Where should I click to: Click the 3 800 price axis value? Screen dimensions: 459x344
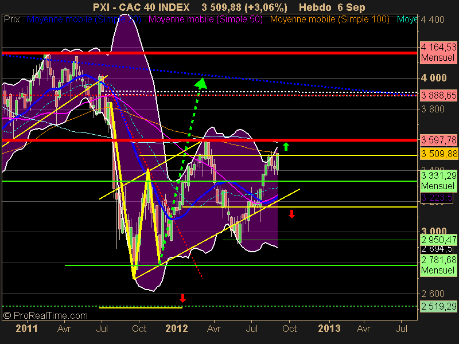(433, 109)
